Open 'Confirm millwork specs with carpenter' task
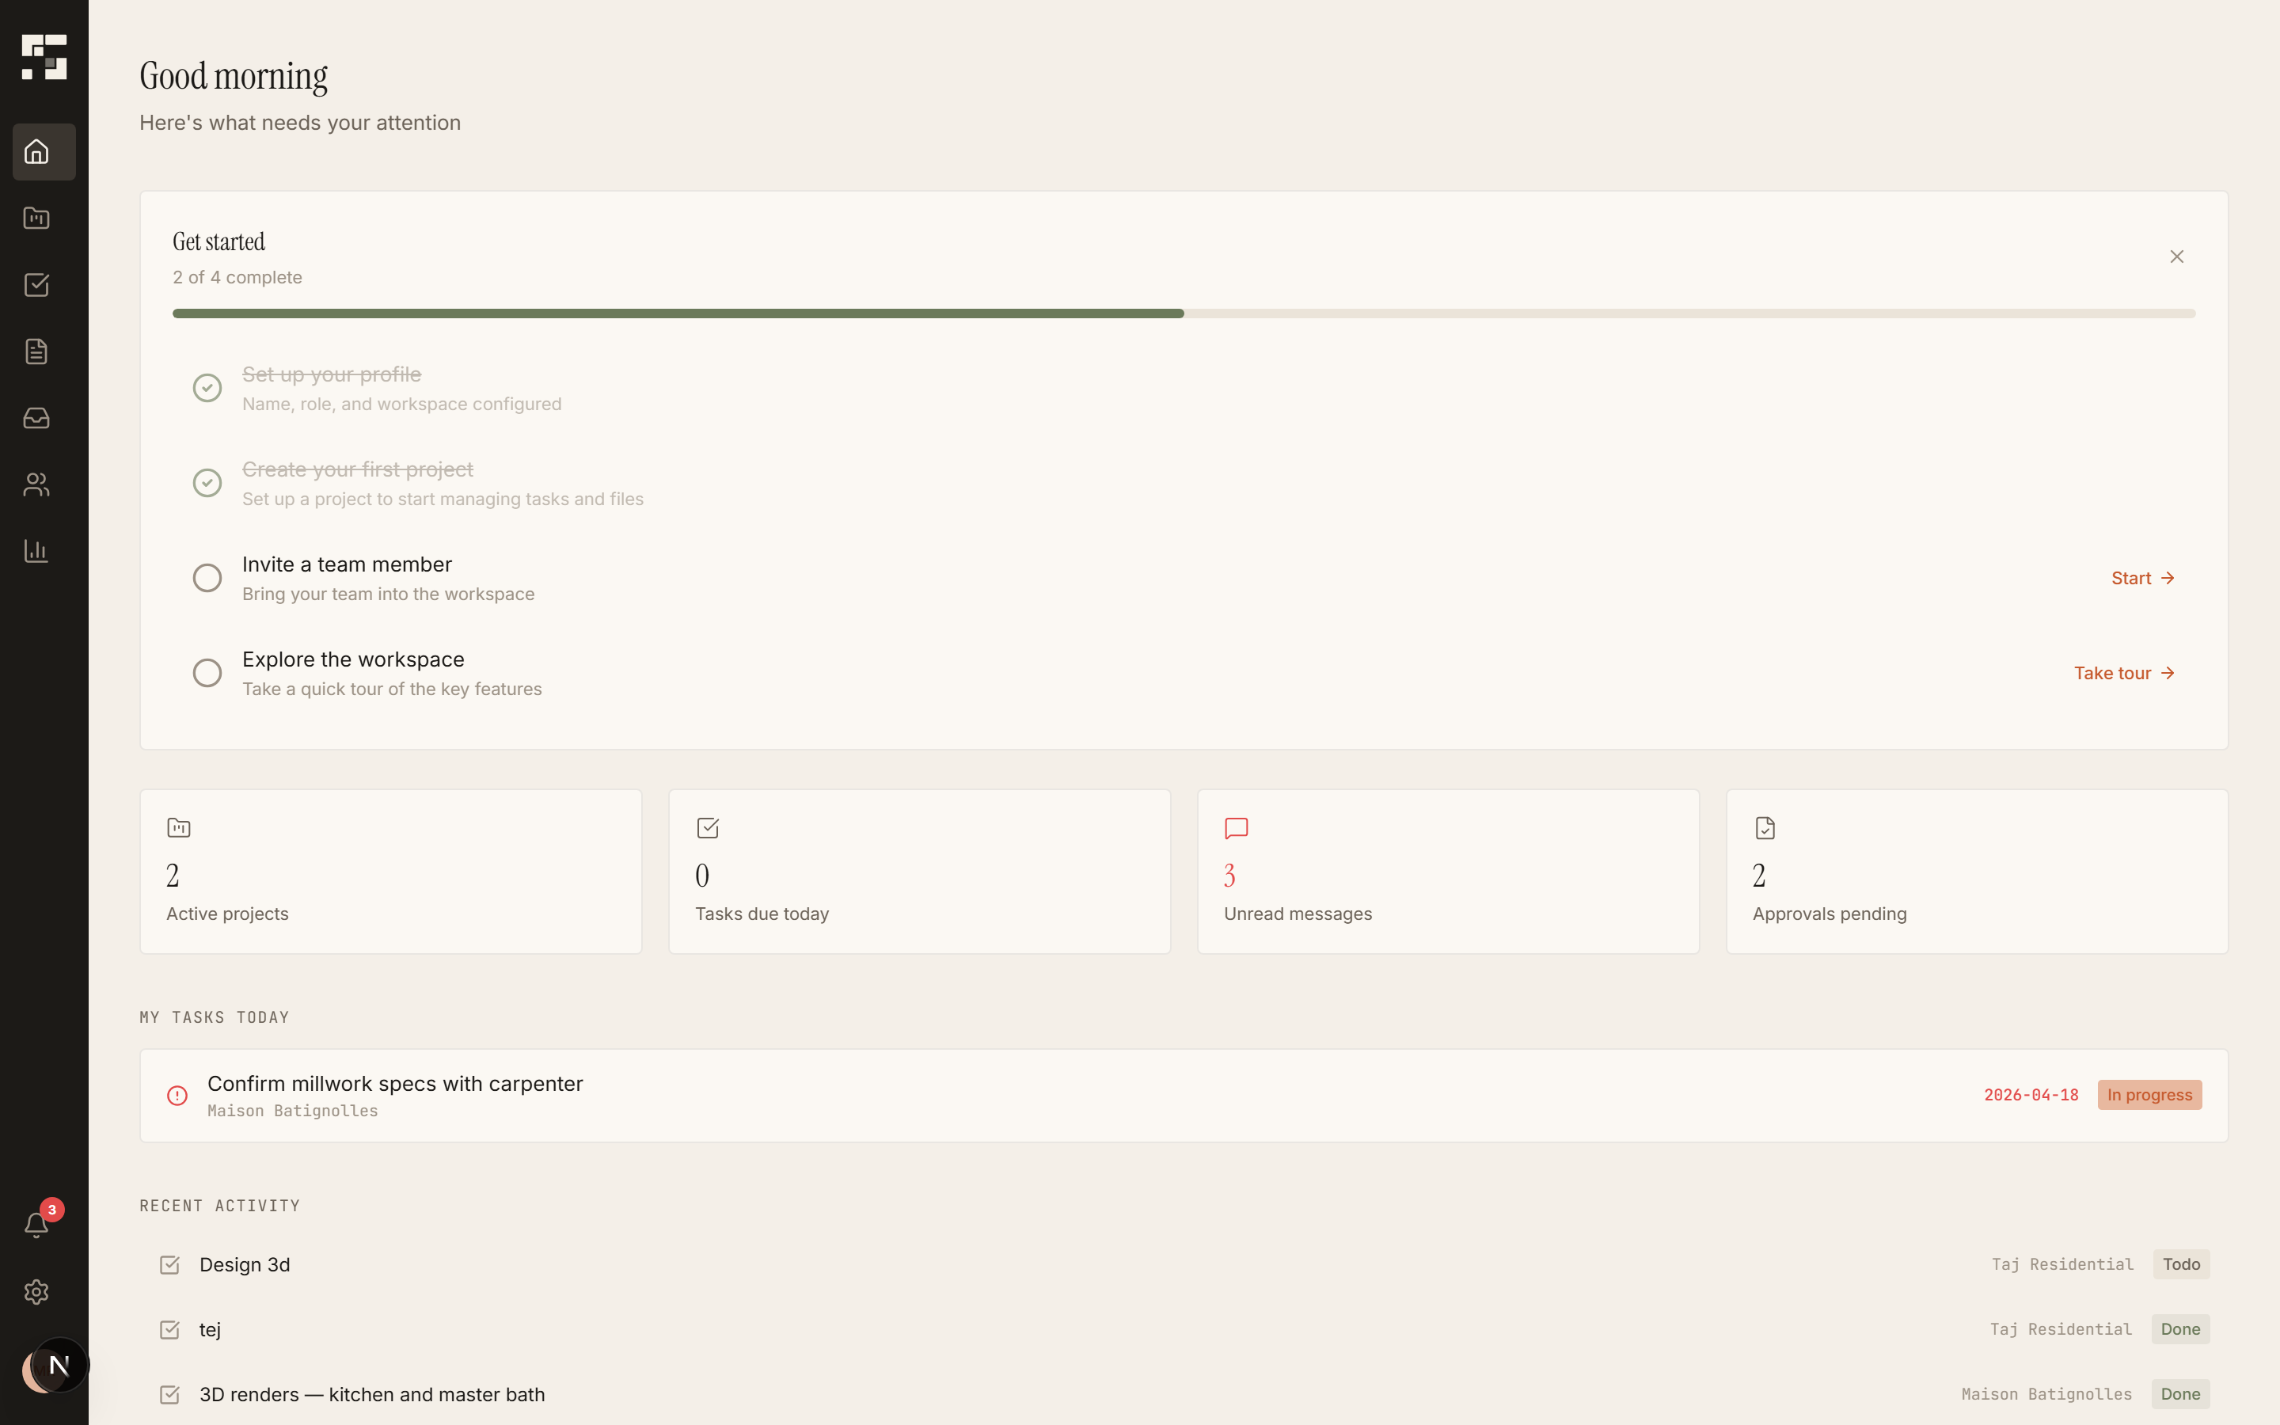2280x1425 pixels. pos(395,1084)
